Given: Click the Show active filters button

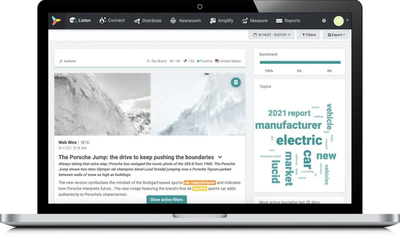Looking at the screenshot, I should pyautogui.click(x=167, y=199).
